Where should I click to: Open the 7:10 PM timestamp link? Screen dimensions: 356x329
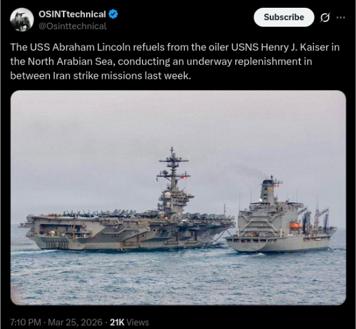(26, 322)
